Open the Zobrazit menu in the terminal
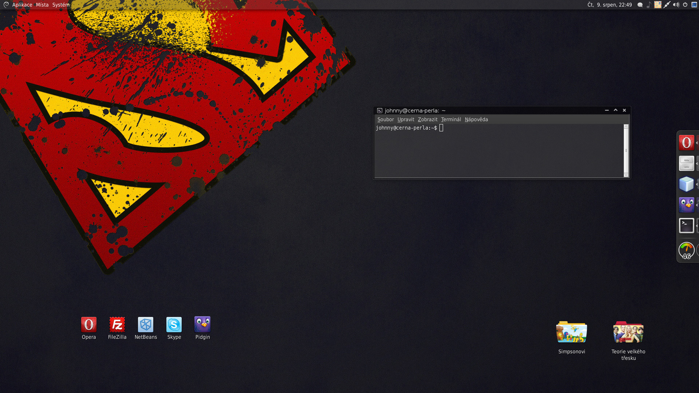Image resolution: width=699 pixels, height=393 pixels. [428, 119]
